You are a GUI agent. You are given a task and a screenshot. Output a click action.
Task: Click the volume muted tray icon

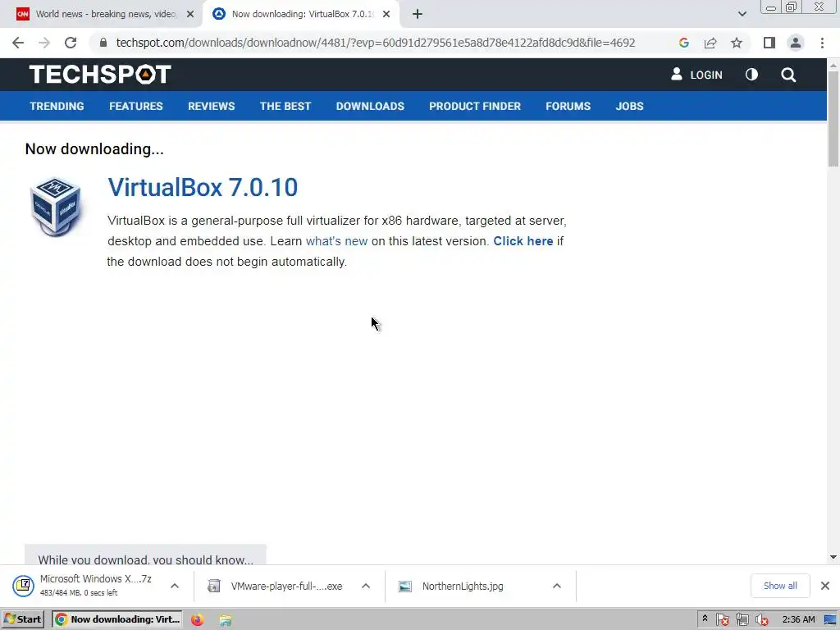[x=761, y=620]
